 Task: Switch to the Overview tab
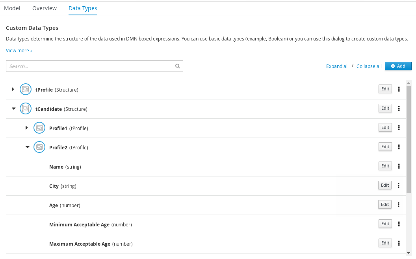pos(44,8)
